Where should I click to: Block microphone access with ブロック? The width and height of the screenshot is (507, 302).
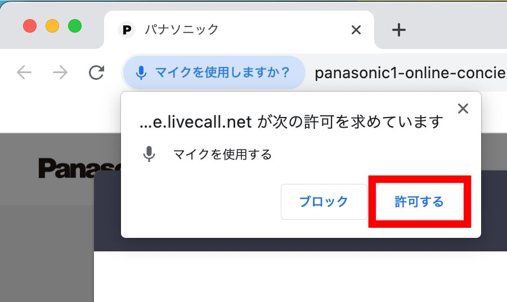(x=324, y=202)
